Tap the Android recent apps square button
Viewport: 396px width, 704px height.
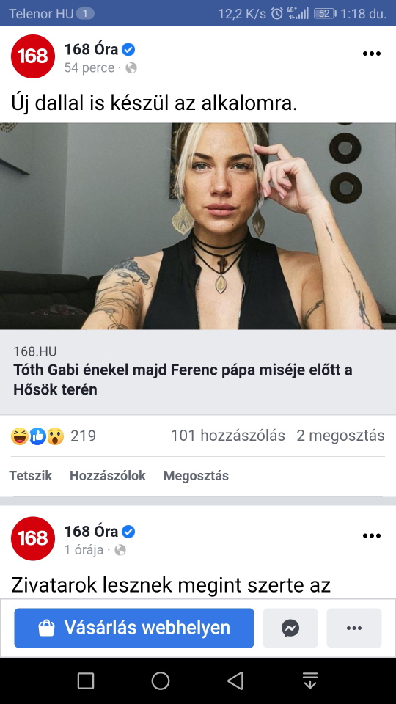(x=86, y=681)
